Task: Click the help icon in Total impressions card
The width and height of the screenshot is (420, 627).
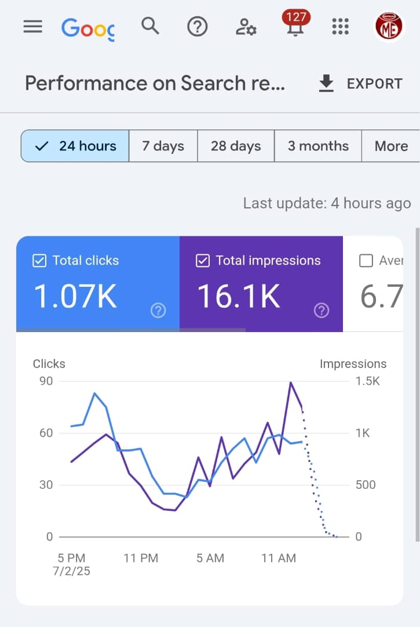Action: pyautogui.click(x=322, y=311)
